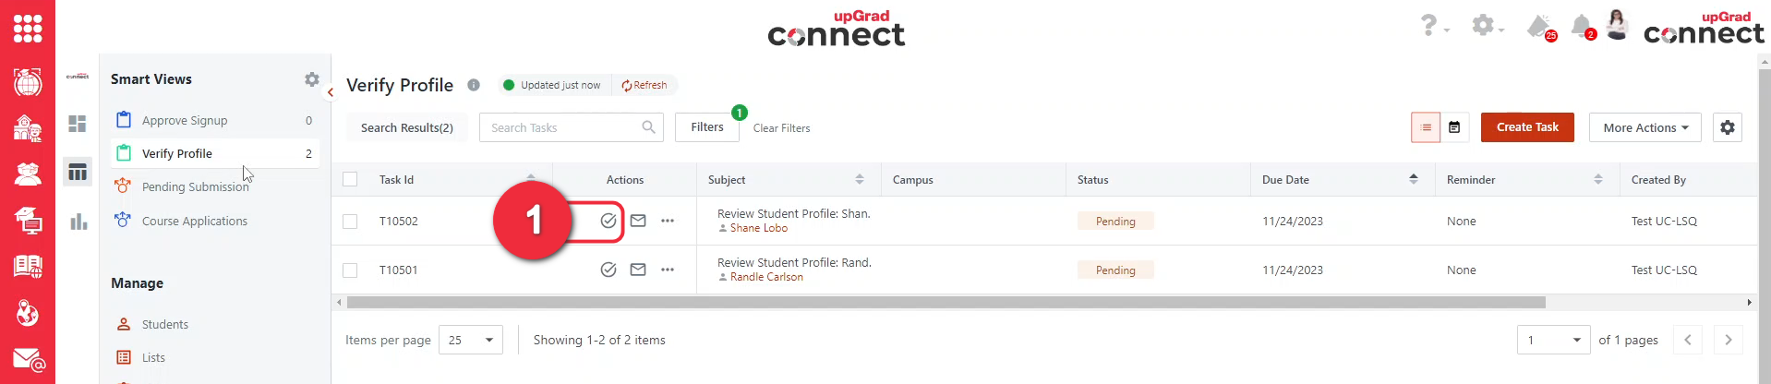Image resolution: width=1771 pixels, height=384 pixels.
Task: Select the checkbox for task T10502
Action: pyautogui.click(x=350, y=222)
